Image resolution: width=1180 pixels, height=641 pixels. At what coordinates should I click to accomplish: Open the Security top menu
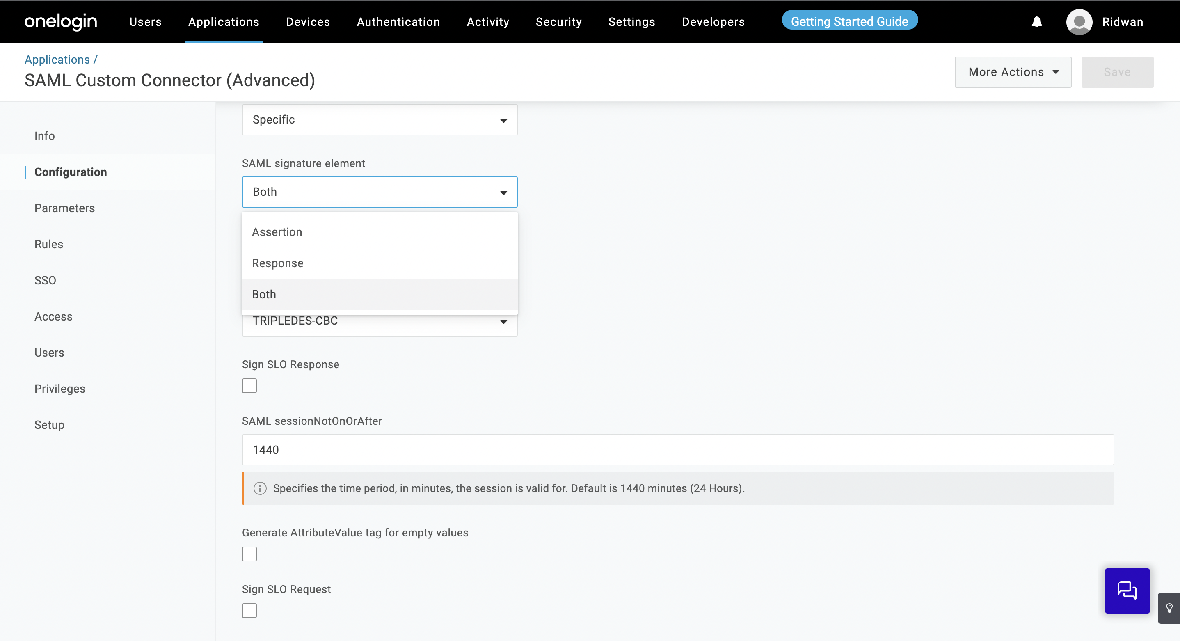[x=558, y=21]
